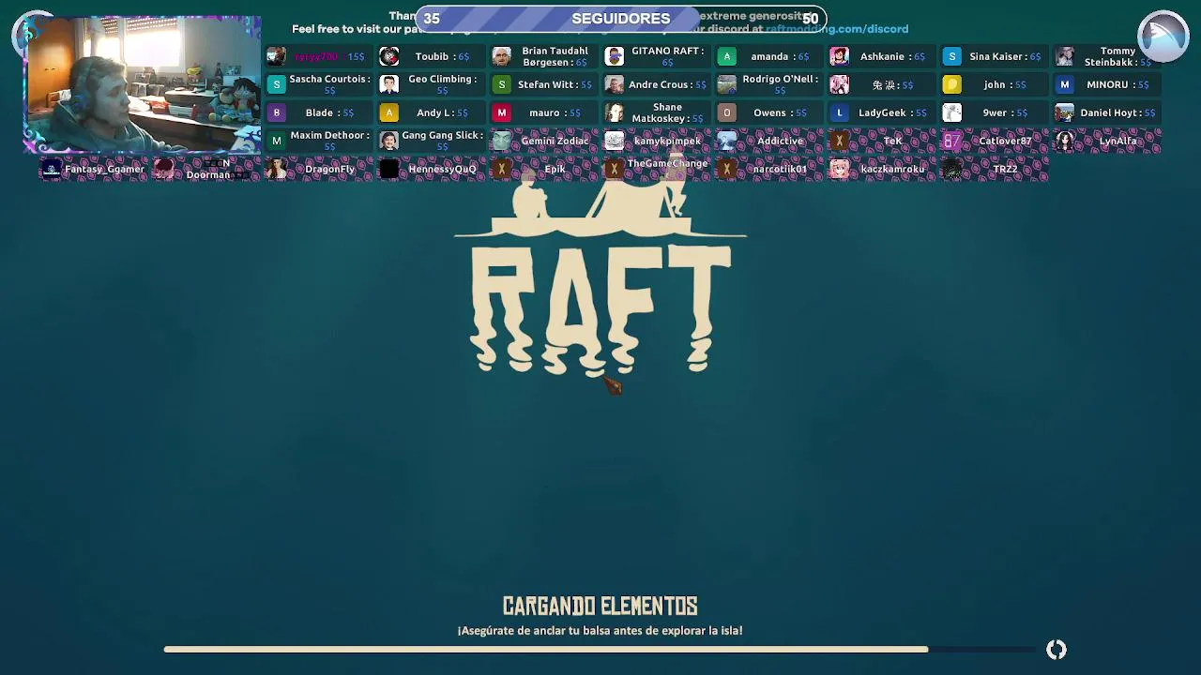This screenshot has height=675, width=1201.
Task: Click Owens' brown O avatar
Action: coord(727,112)
